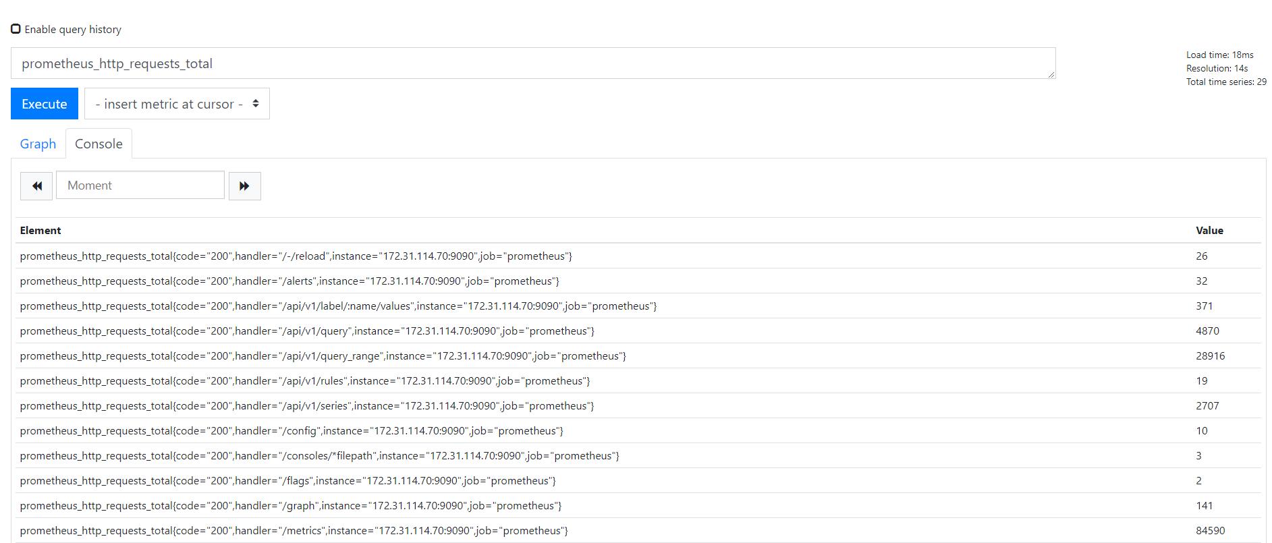
Task: Click the Element column header
Action: pos(40,231)
